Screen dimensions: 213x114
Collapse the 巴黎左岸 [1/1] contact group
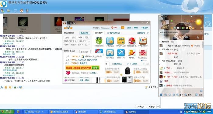point(160,50)
